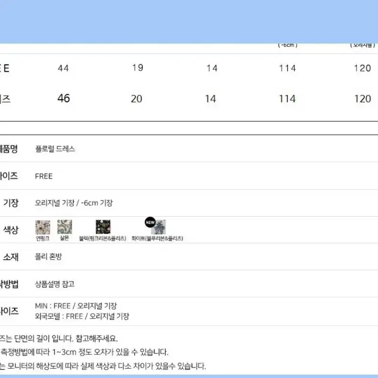Click the note about 1~3cm 정도 오차
This screenshot has height=378, width=378.
[x=84, y=352]
